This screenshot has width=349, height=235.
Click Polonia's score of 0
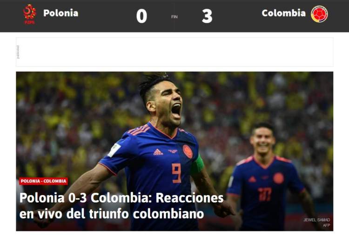(141, 16)
